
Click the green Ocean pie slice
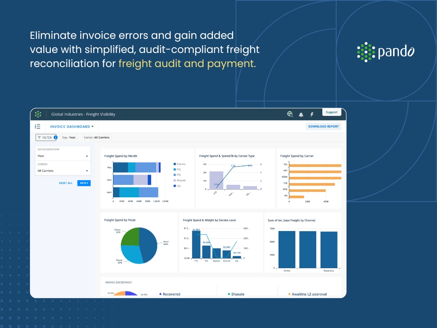pos(131,237)
